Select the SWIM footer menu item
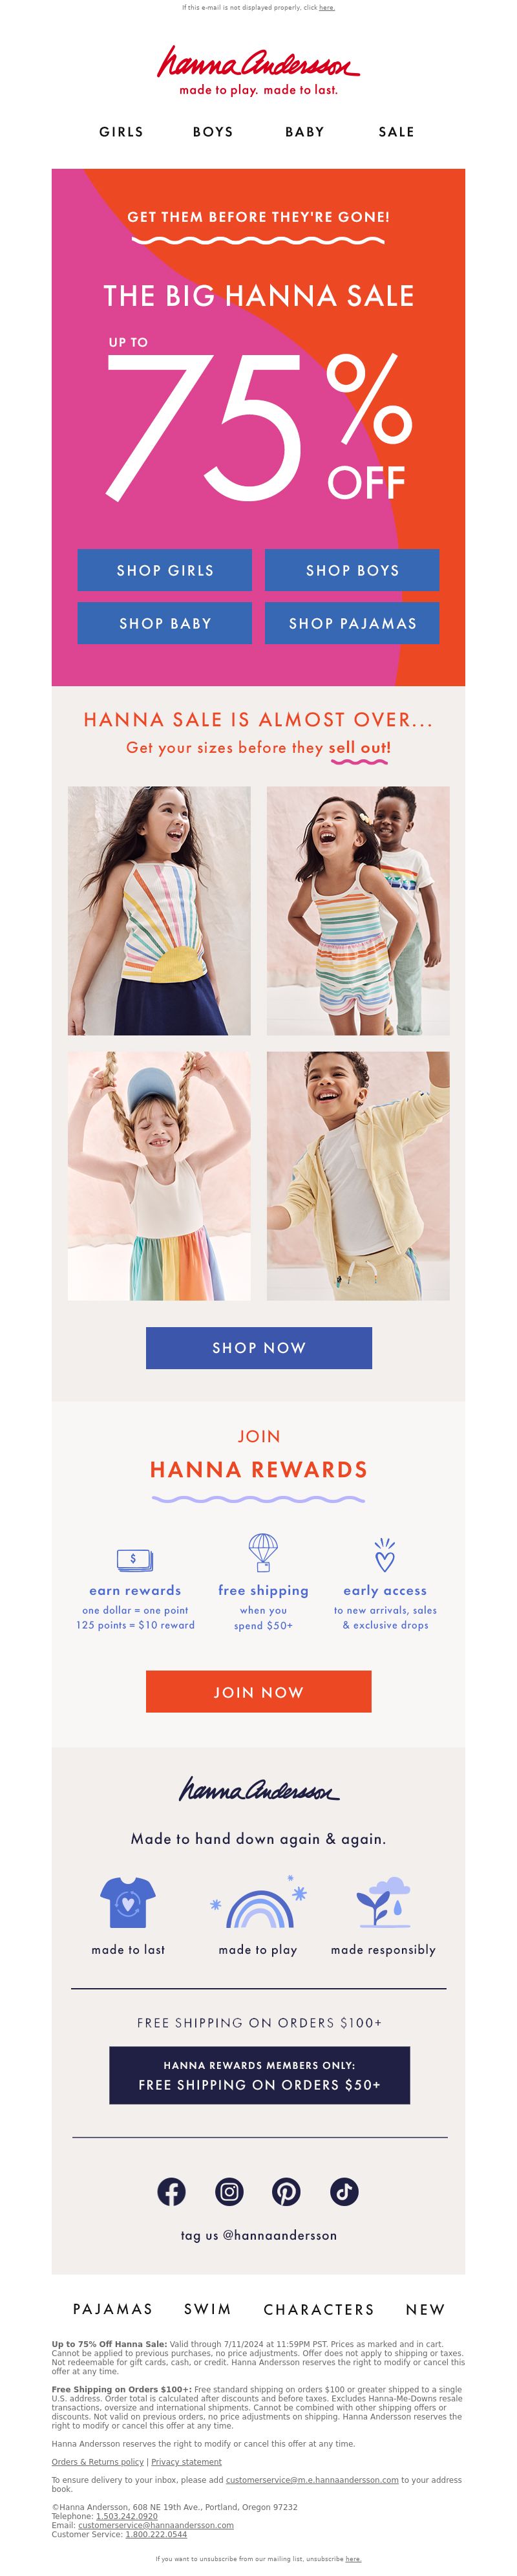 tap(208, 2309)
